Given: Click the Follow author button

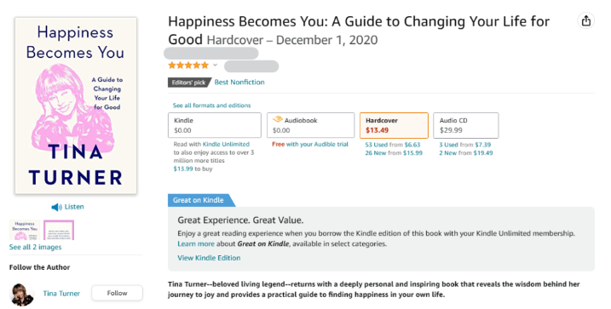Looking at the screenshot, I should pos(117,293).
